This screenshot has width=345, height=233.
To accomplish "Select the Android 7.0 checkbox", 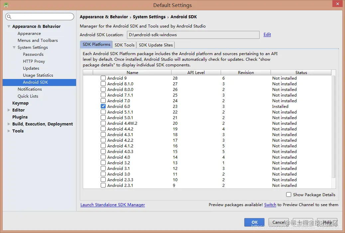I will tap(103, 101).
